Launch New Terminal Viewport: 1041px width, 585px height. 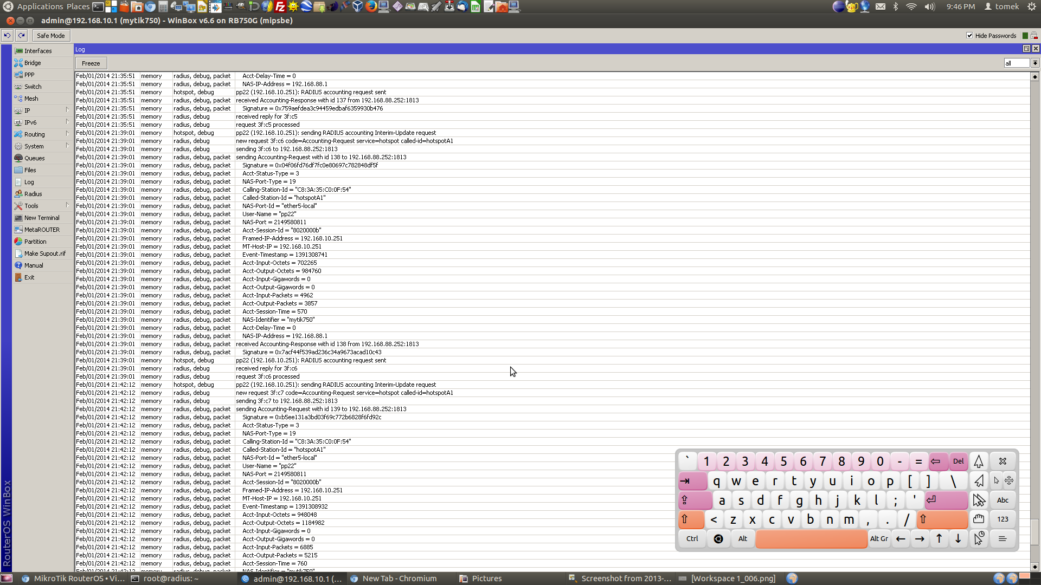click(x=41, y=218)
